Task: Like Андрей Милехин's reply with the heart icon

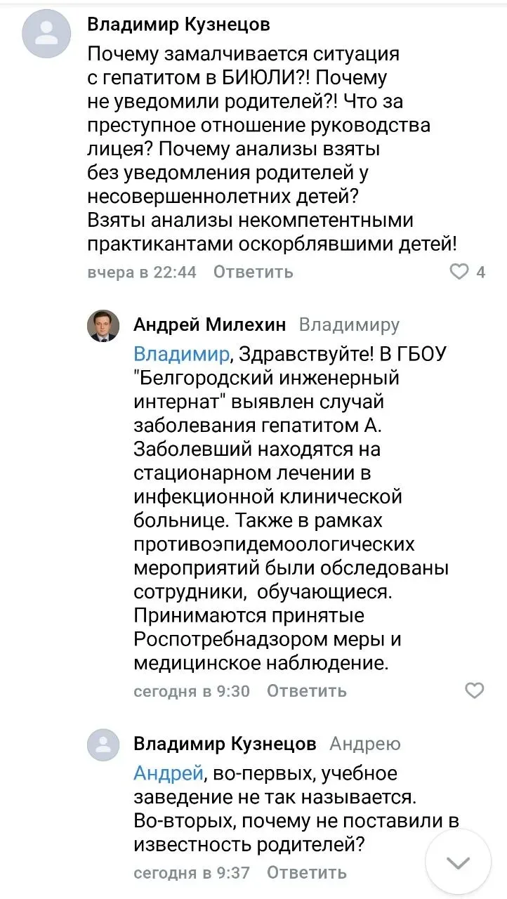Action: 475,690
